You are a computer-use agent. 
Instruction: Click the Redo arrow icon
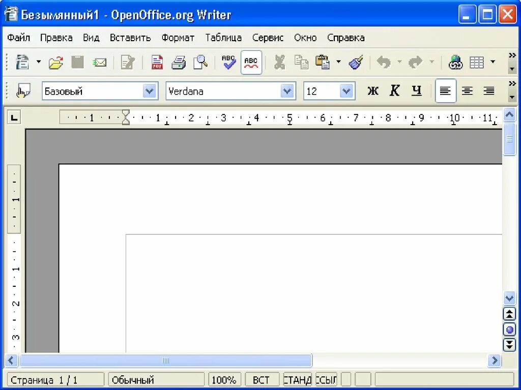pos(415,62)
